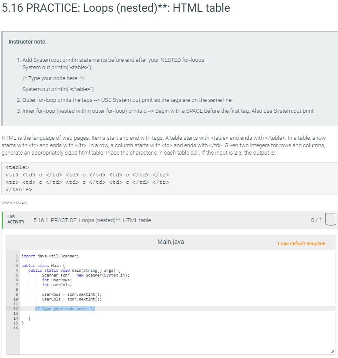Click code line 'public static void main(String[] args) {'

(x=74, y=270)
